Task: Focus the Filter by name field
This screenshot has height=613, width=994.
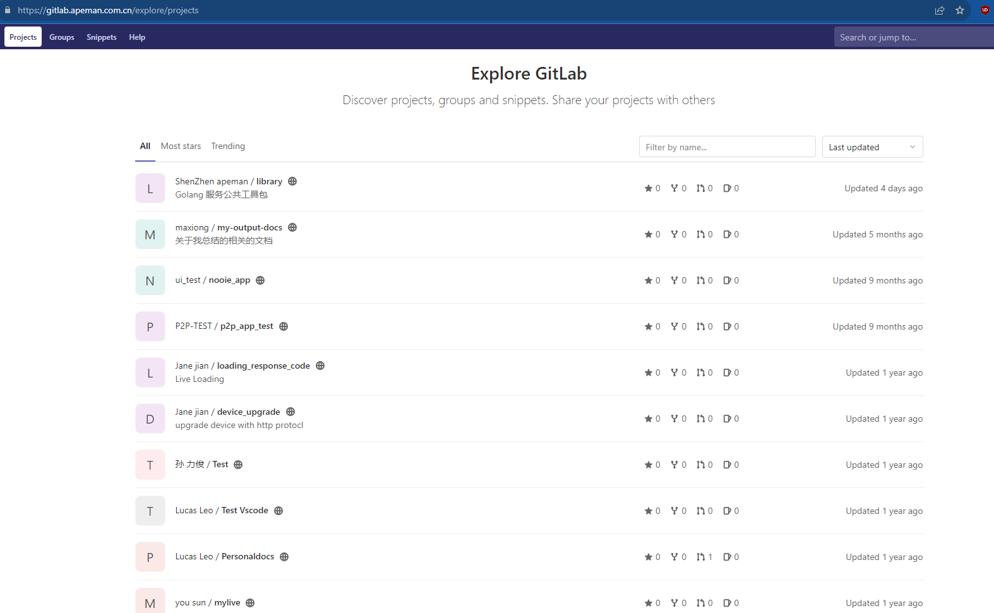Action: click(727, 147)
